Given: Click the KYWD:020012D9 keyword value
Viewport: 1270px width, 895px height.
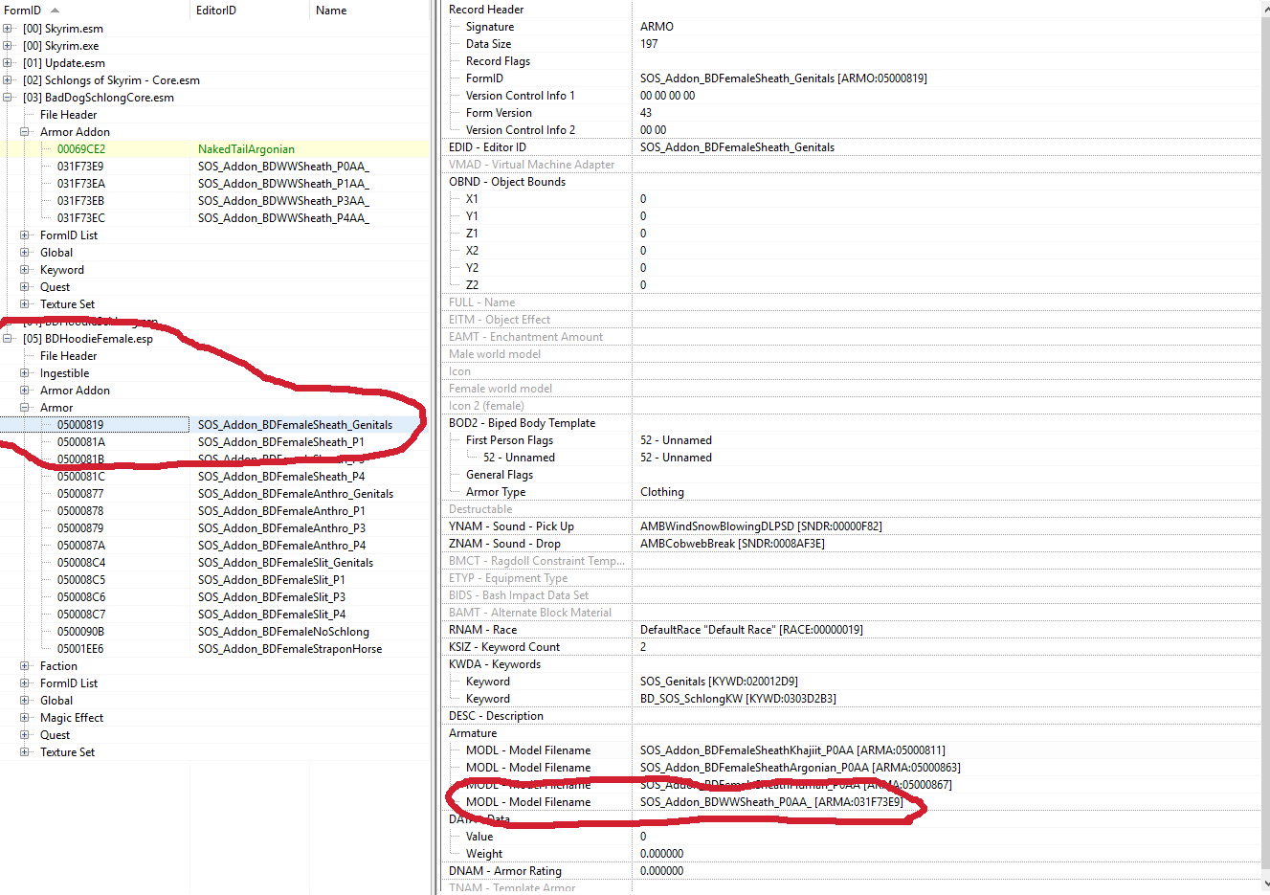Looking at the screenshot, I should [x=719, y=682].
